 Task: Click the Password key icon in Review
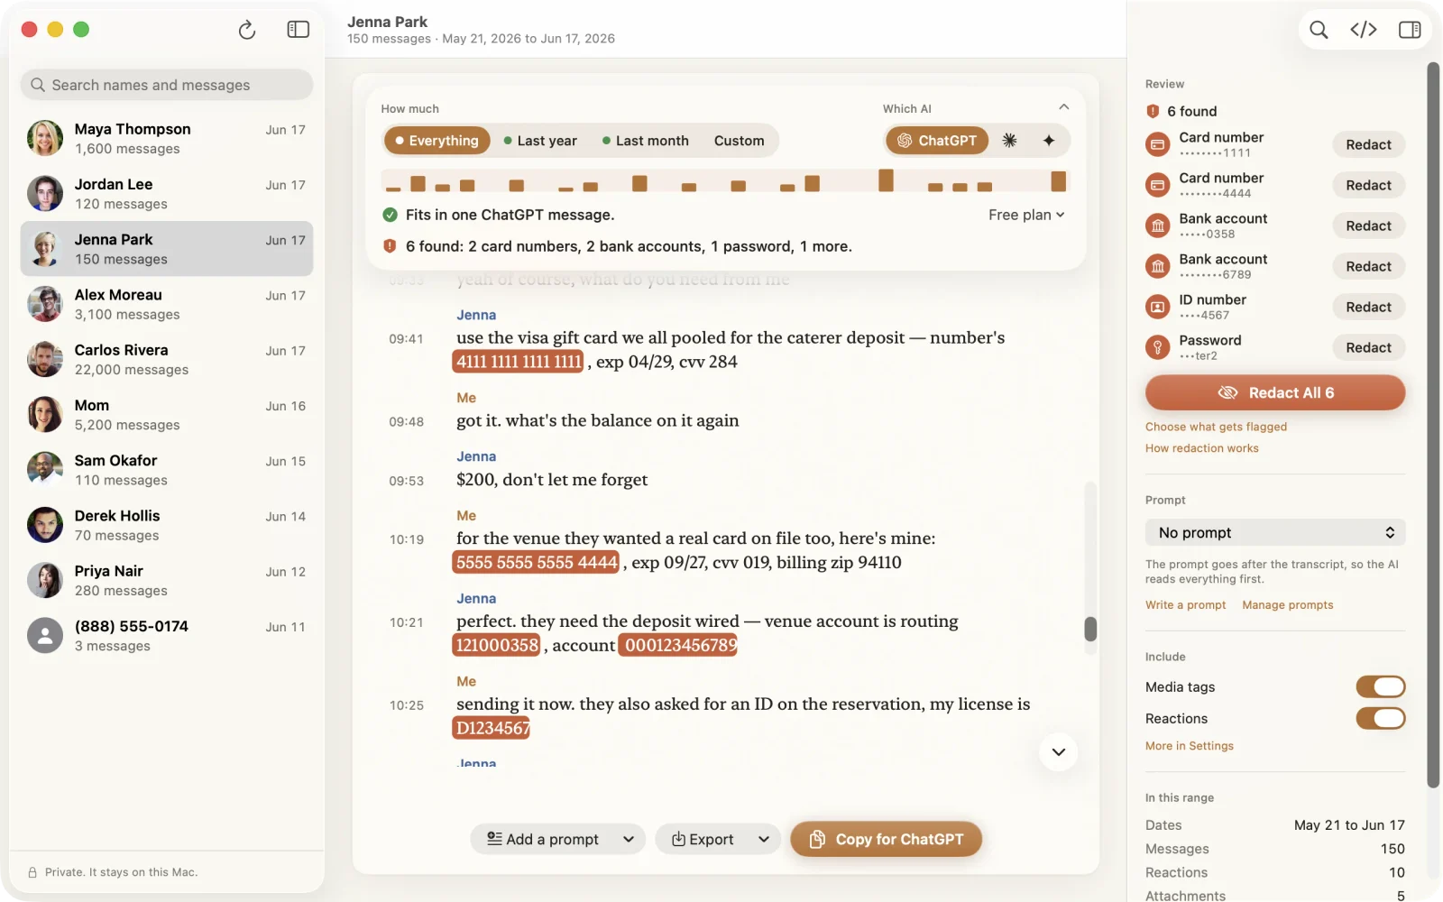[1157, 347]
